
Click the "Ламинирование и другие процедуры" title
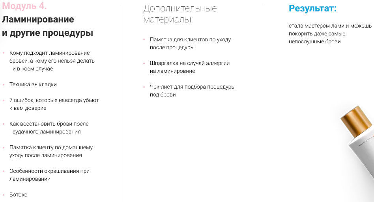(47, 26)
